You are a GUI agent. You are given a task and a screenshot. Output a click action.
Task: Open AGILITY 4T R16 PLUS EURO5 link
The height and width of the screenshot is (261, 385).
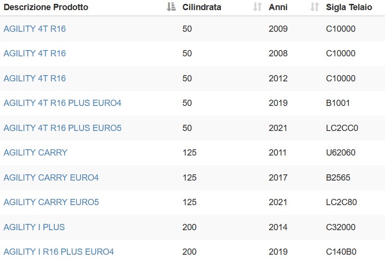coord(63,128)
